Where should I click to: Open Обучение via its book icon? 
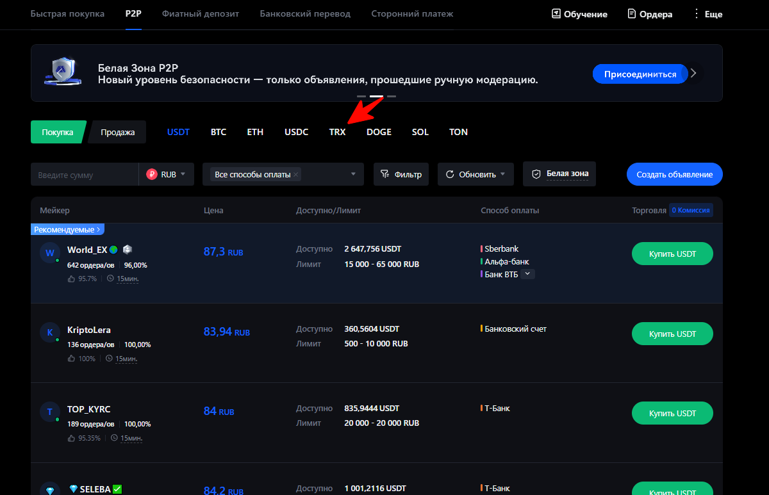coord(556,13)
